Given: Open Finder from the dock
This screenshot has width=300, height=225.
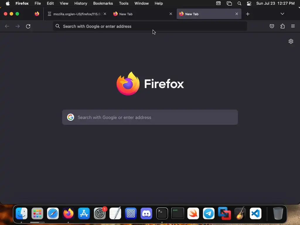Looking at the screenshot, I should tap(21, 213).
